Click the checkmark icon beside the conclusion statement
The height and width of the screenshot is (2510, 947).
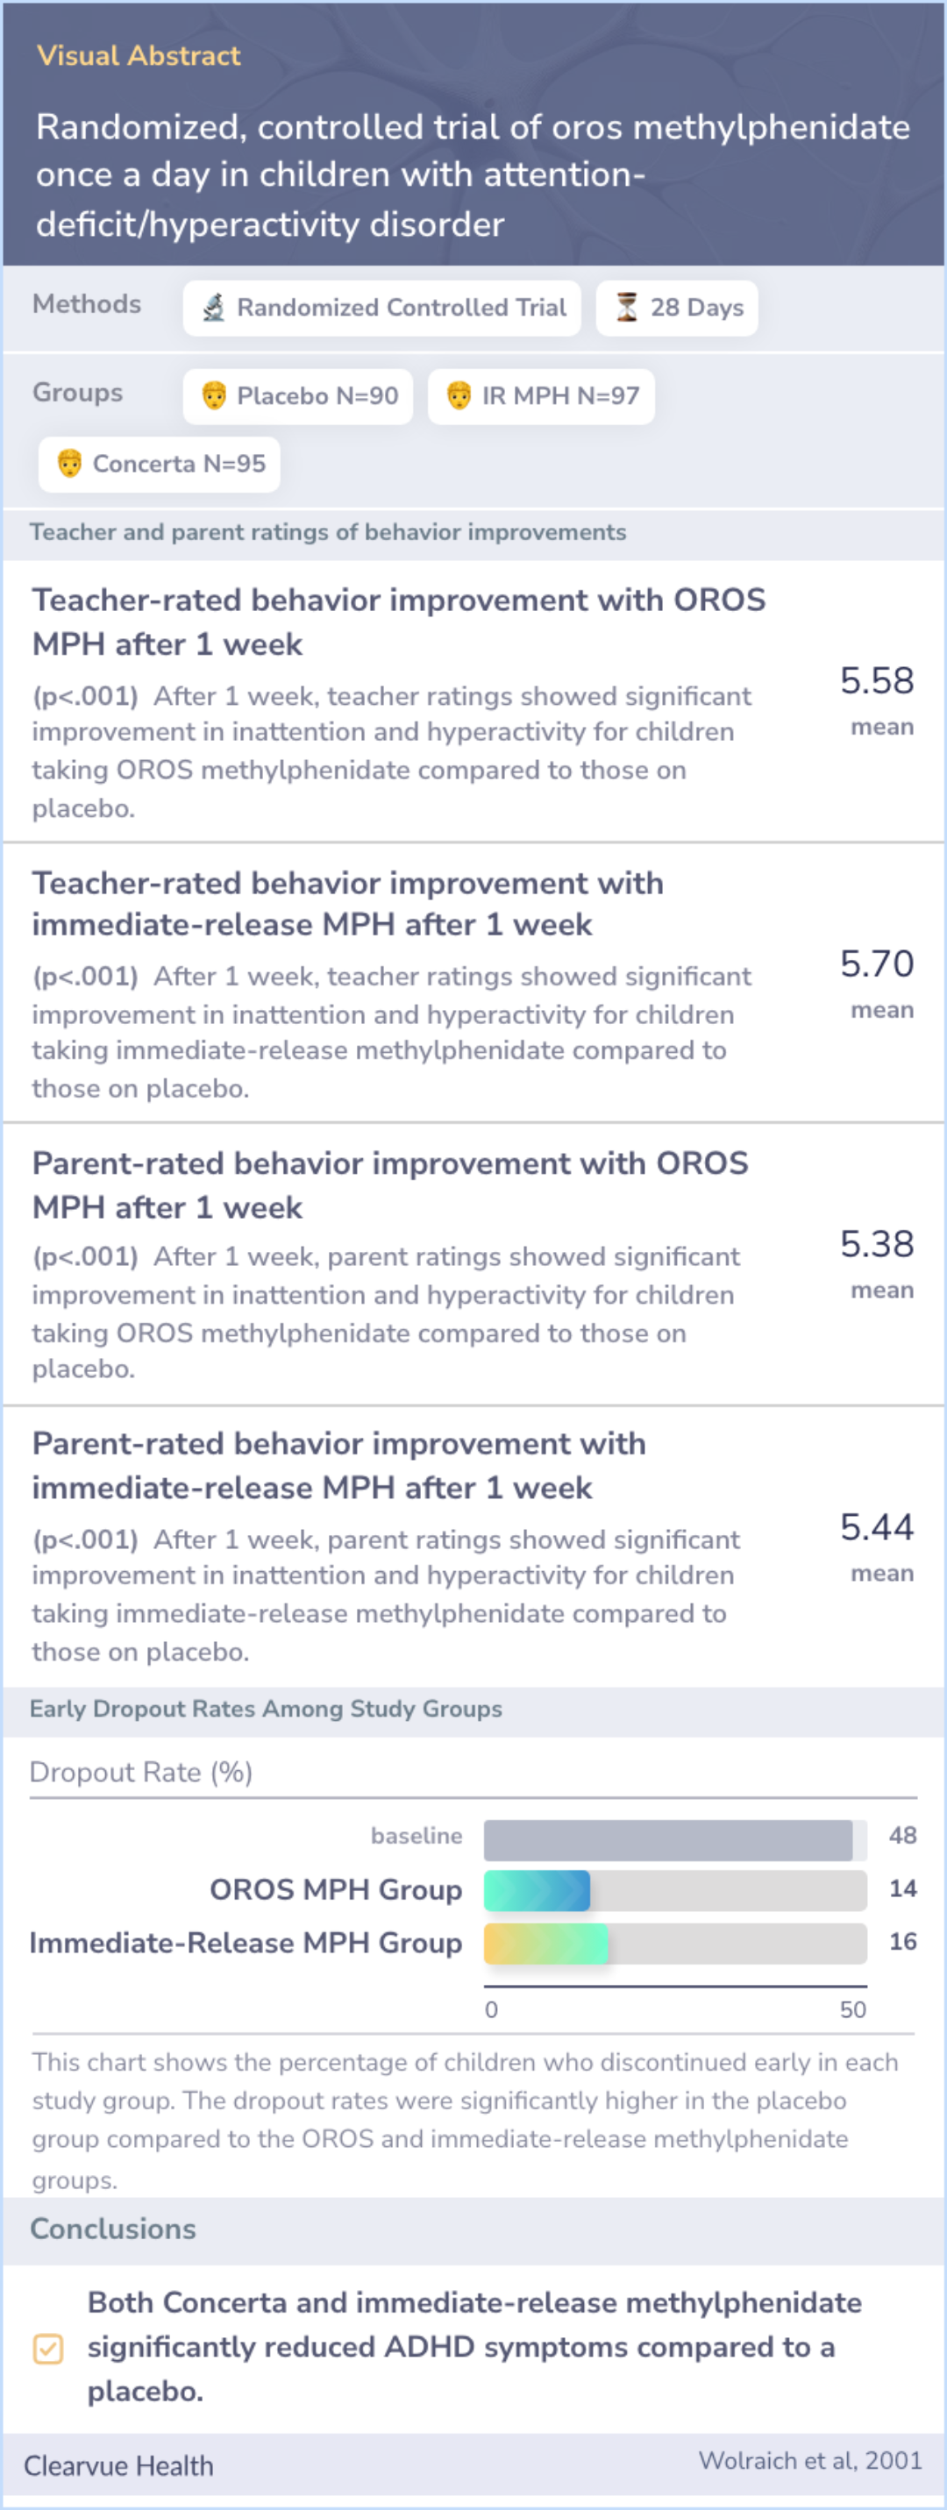(47, 2350)
